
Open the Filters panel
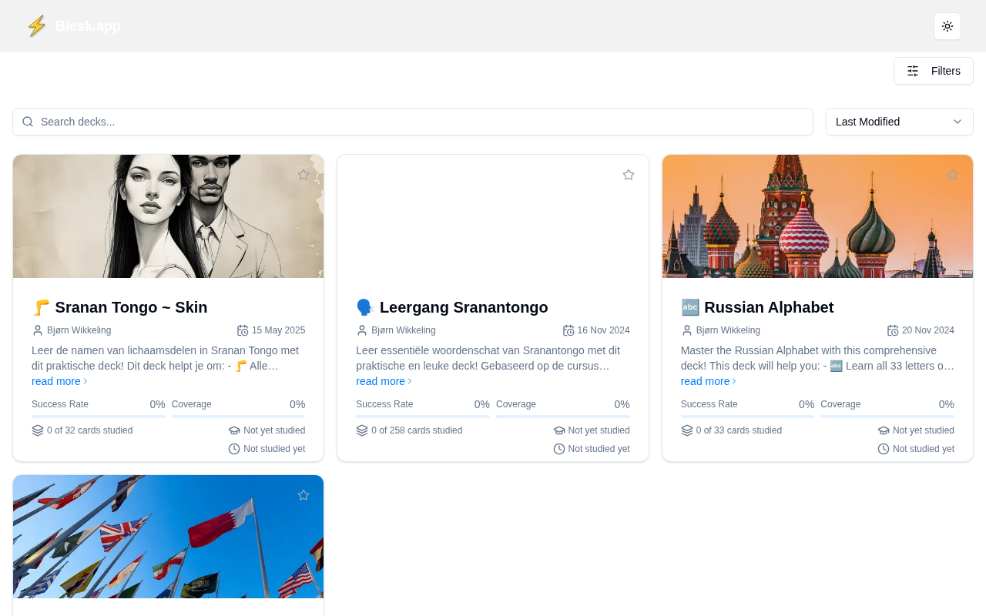coord(934,71)
